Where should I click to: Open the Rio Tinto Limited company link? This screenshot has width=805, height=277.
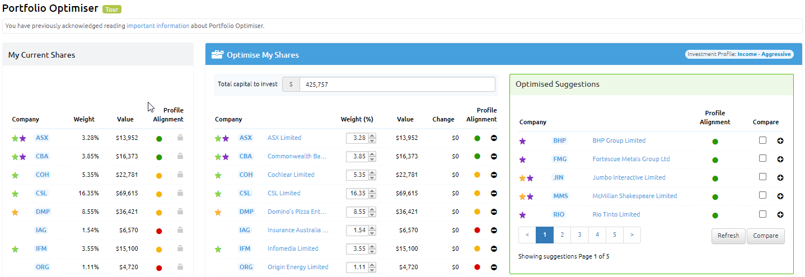[x=616, y=215]
